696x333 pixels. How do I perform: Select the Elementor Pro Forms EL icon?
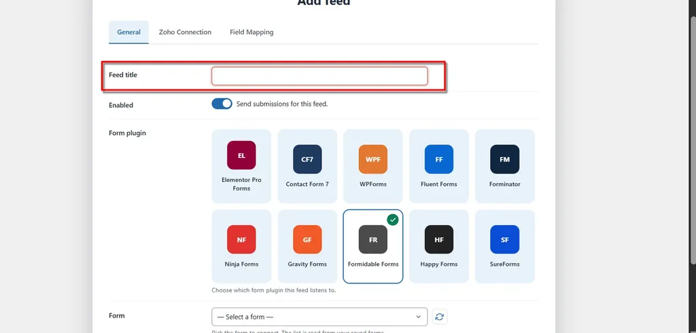point(241,155)
